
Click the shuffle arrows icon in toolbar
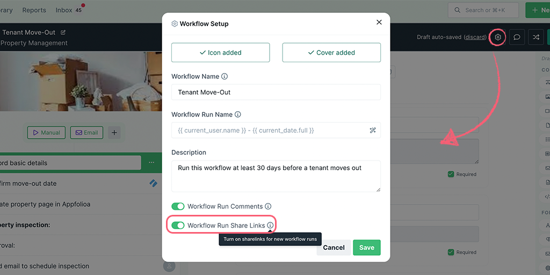point(535,37)
